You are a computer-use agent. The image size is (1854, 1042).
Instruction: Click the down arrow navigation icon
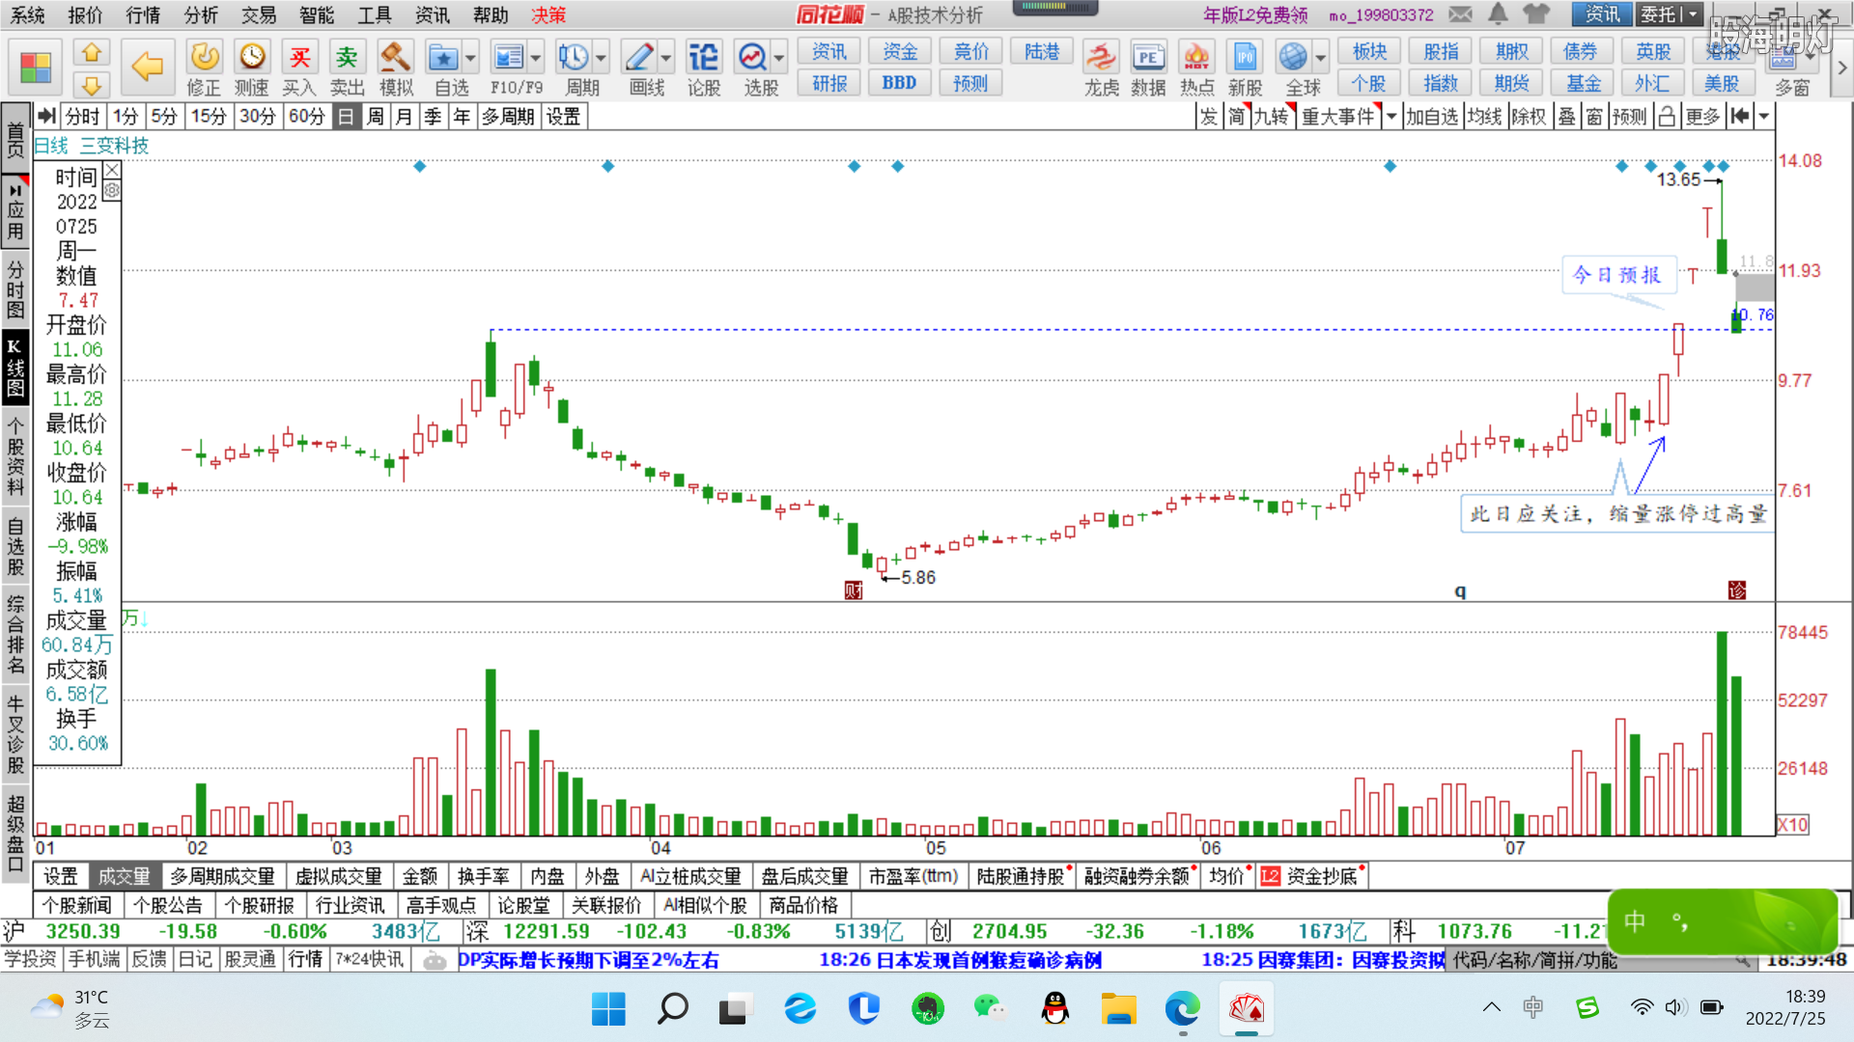click(92, 85)
